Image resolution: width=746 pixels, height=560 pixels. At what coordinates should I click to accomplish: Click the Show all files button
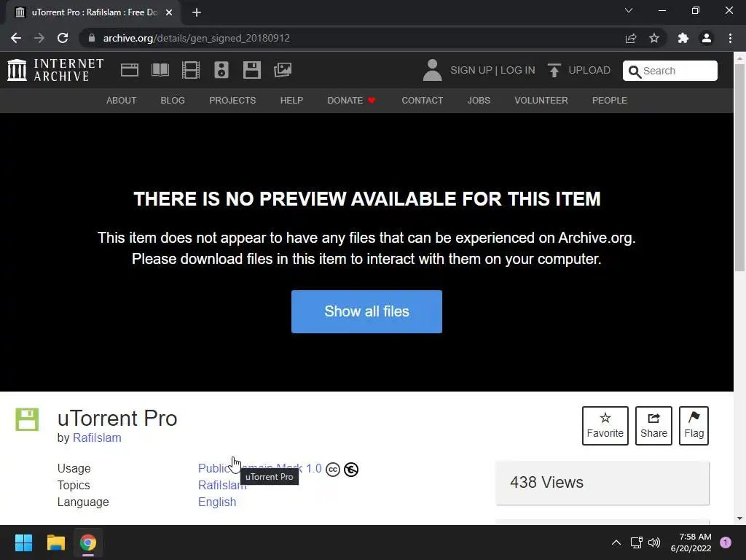[x=367, y=311]
